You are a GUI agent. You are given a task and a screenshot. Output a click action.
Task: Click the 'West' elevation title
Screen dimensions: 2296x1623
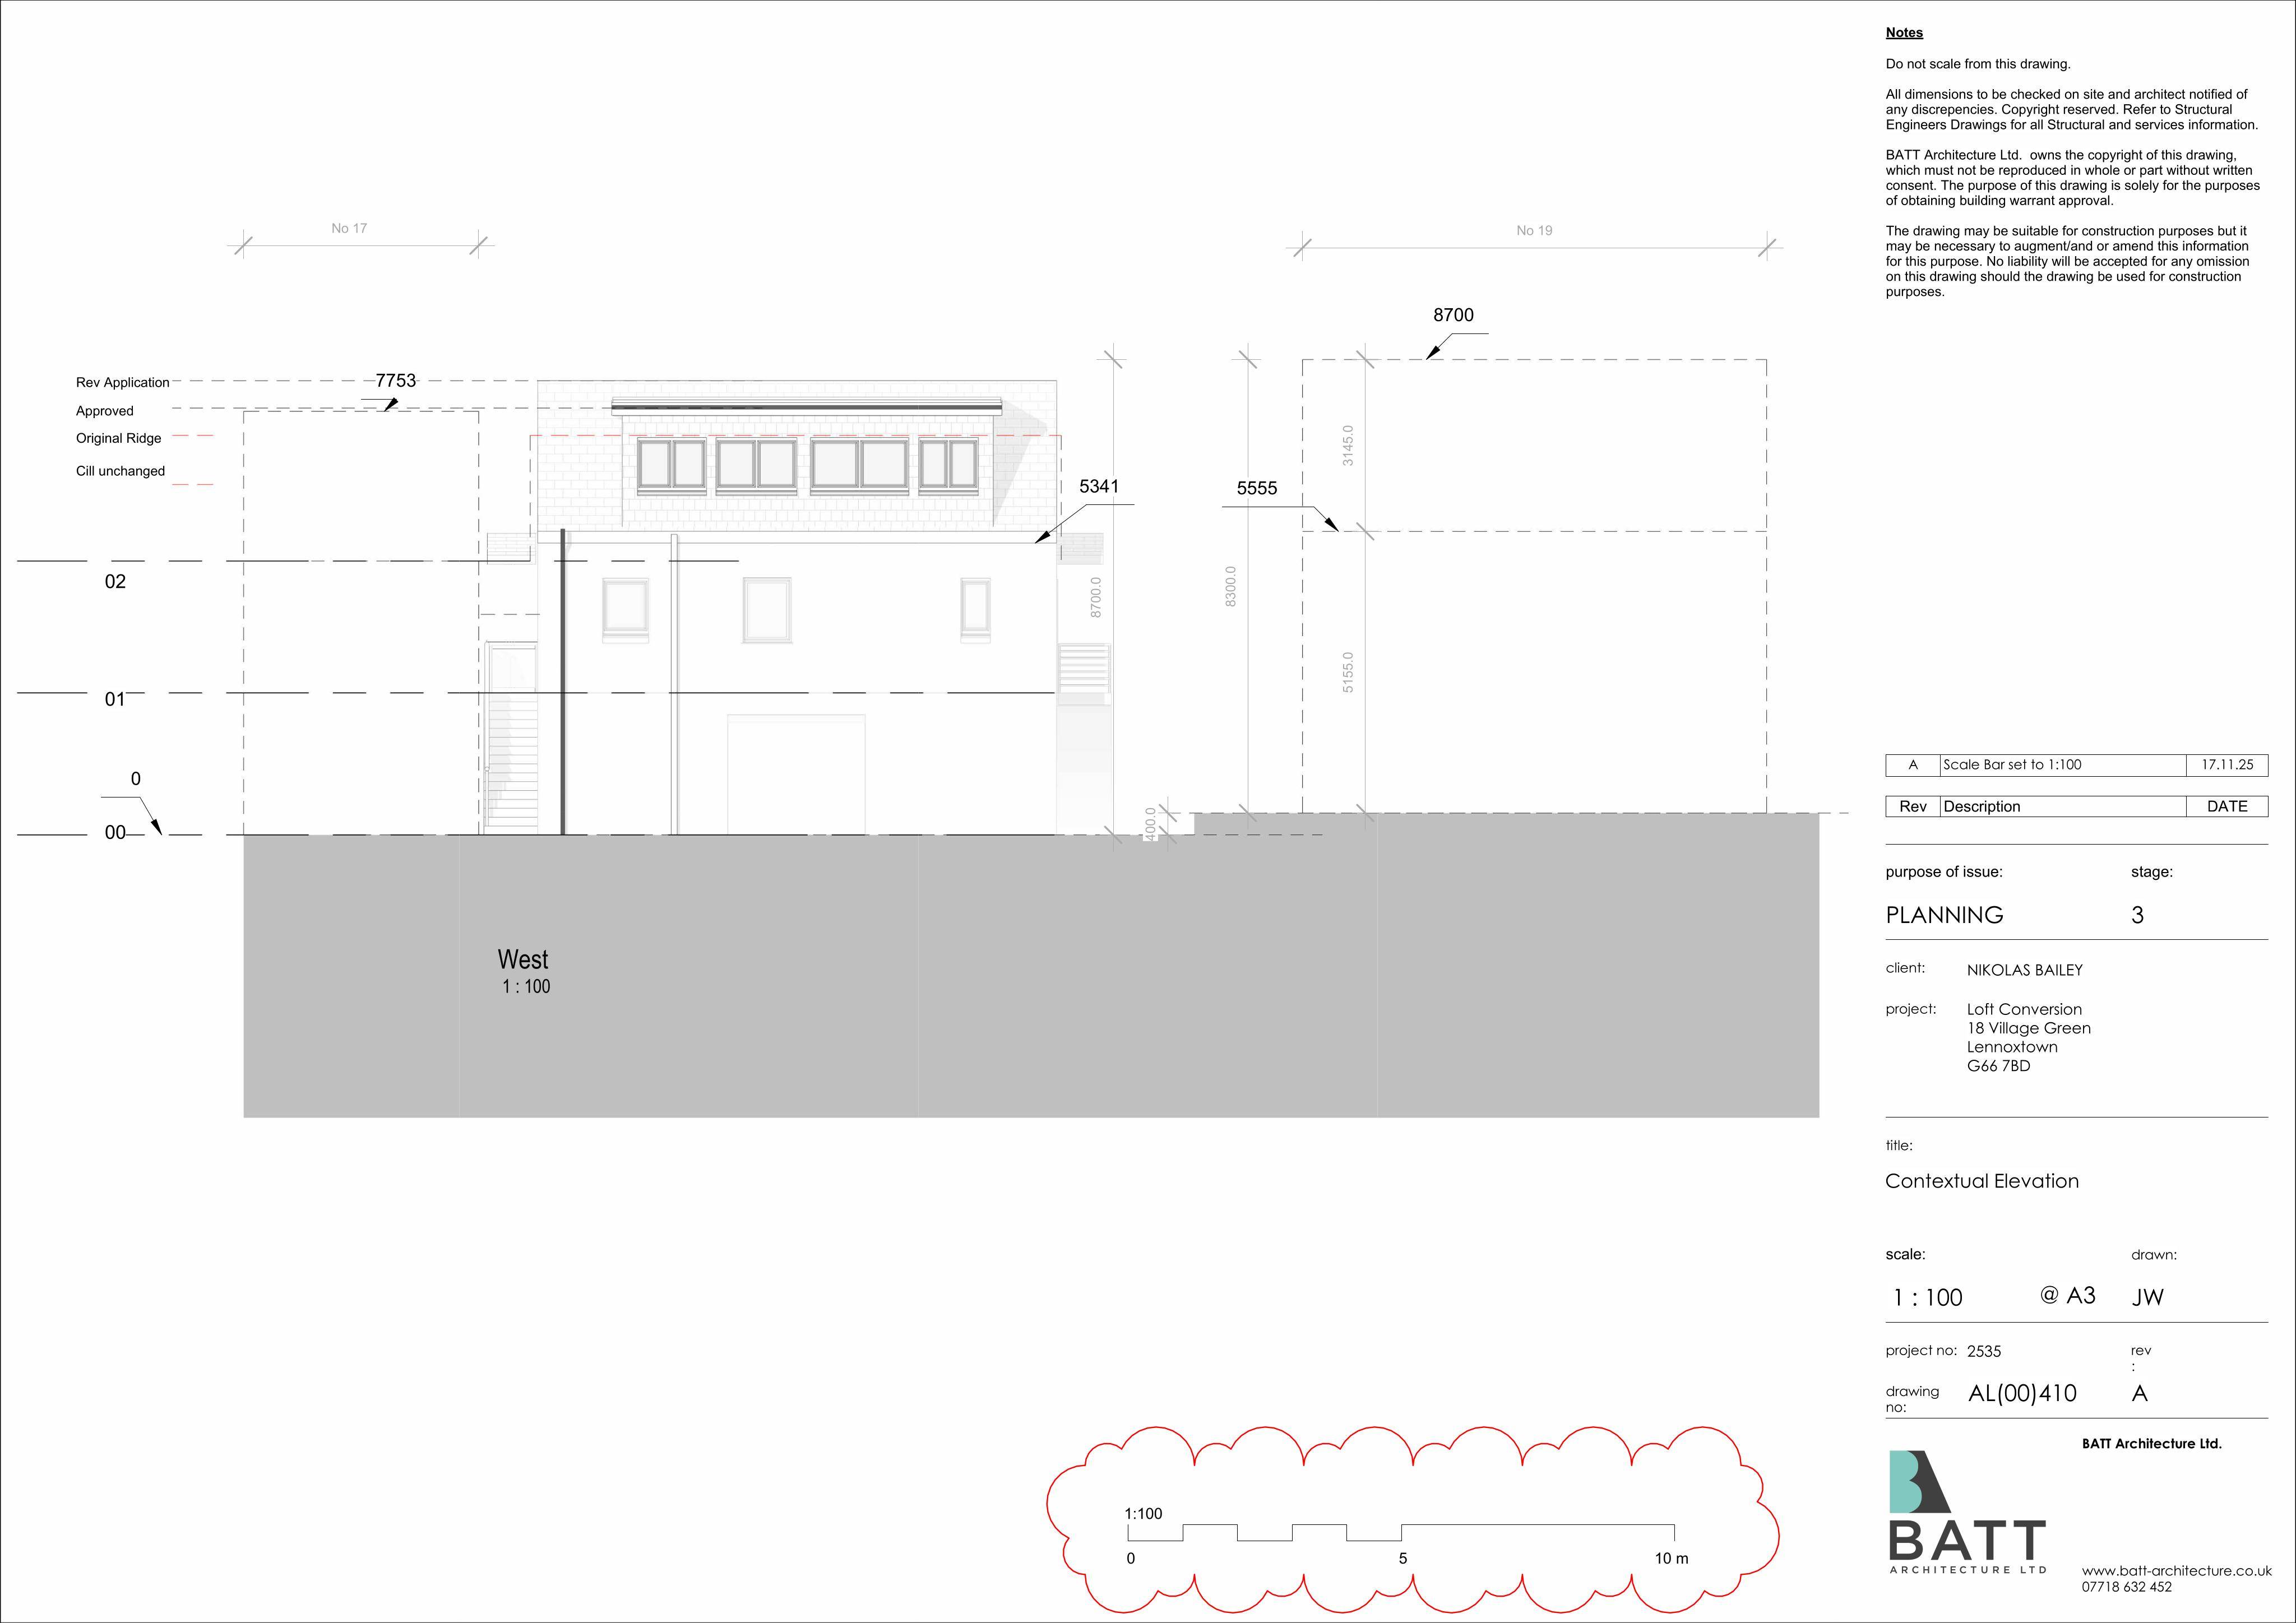pos(523,959)
